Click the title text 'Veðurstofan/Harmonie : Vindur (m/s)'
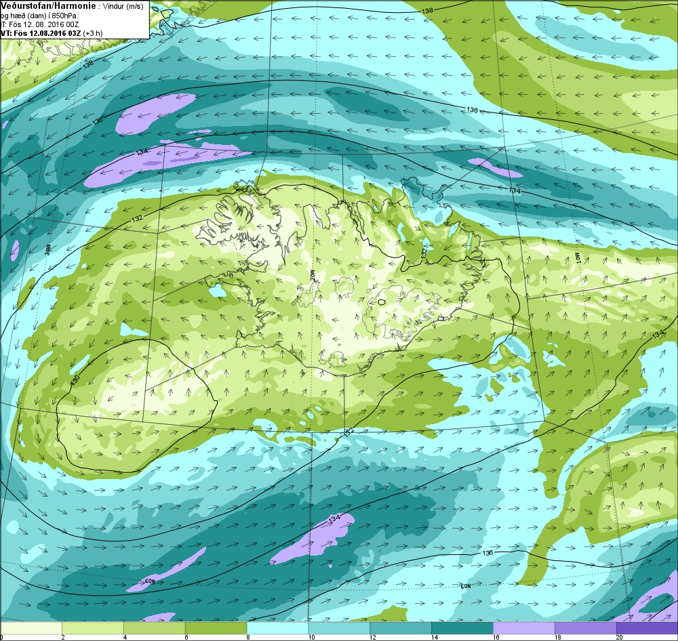Image resolution: width=678 pixels, height=641 pixels. click(x=73, y=7)
